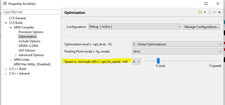The image size is (225, 105).
Task: Select Processor Options in the tree
Action: (31, 32)
